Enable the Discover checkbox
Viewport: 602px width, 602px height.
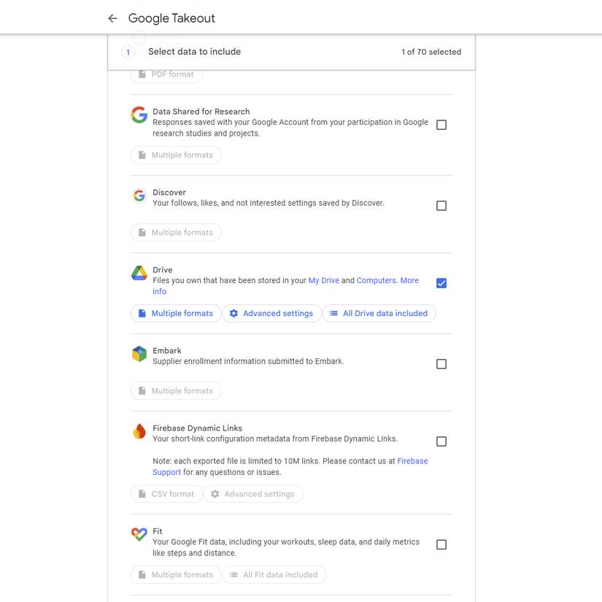[441, 205]
